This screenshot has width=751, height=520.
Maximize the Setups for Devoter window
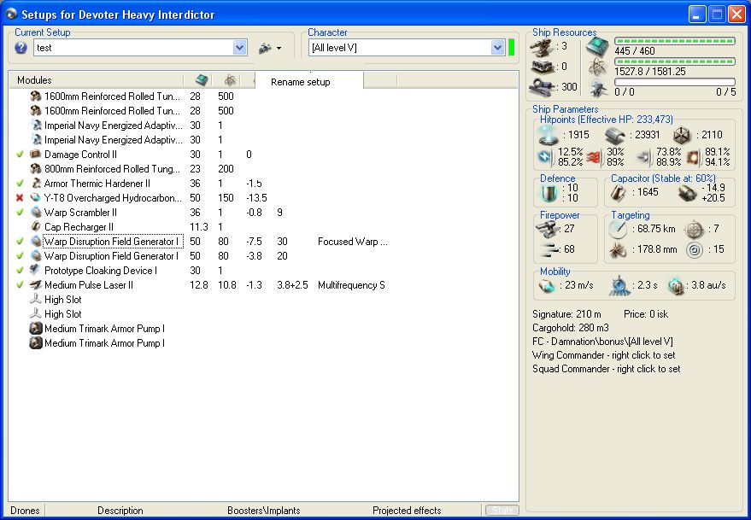[717, 15]
